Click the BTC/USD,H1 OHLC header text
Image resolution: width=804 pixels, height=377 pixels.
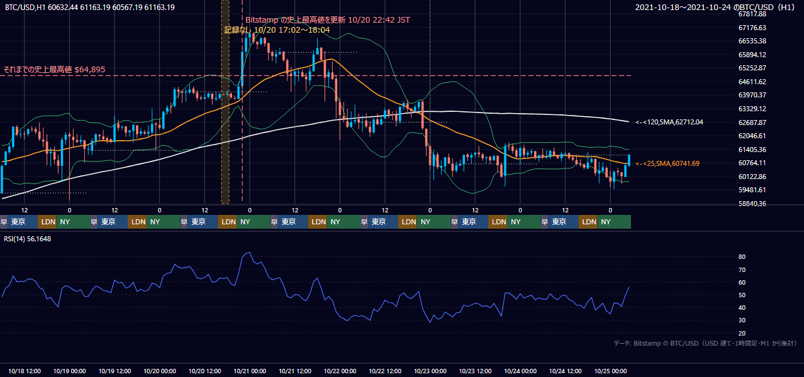click(90, 7)
